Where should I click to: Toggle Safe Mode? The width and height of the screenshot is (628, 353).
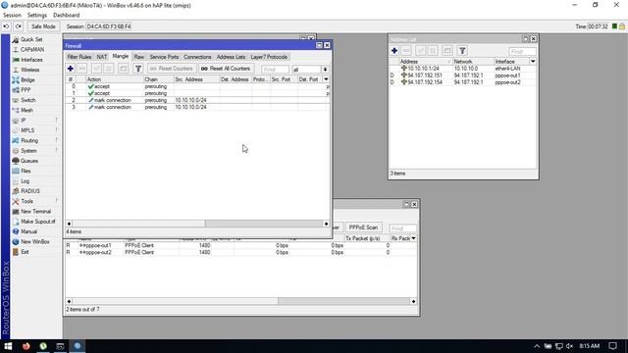pyautogui.click(x=43, y=26)
